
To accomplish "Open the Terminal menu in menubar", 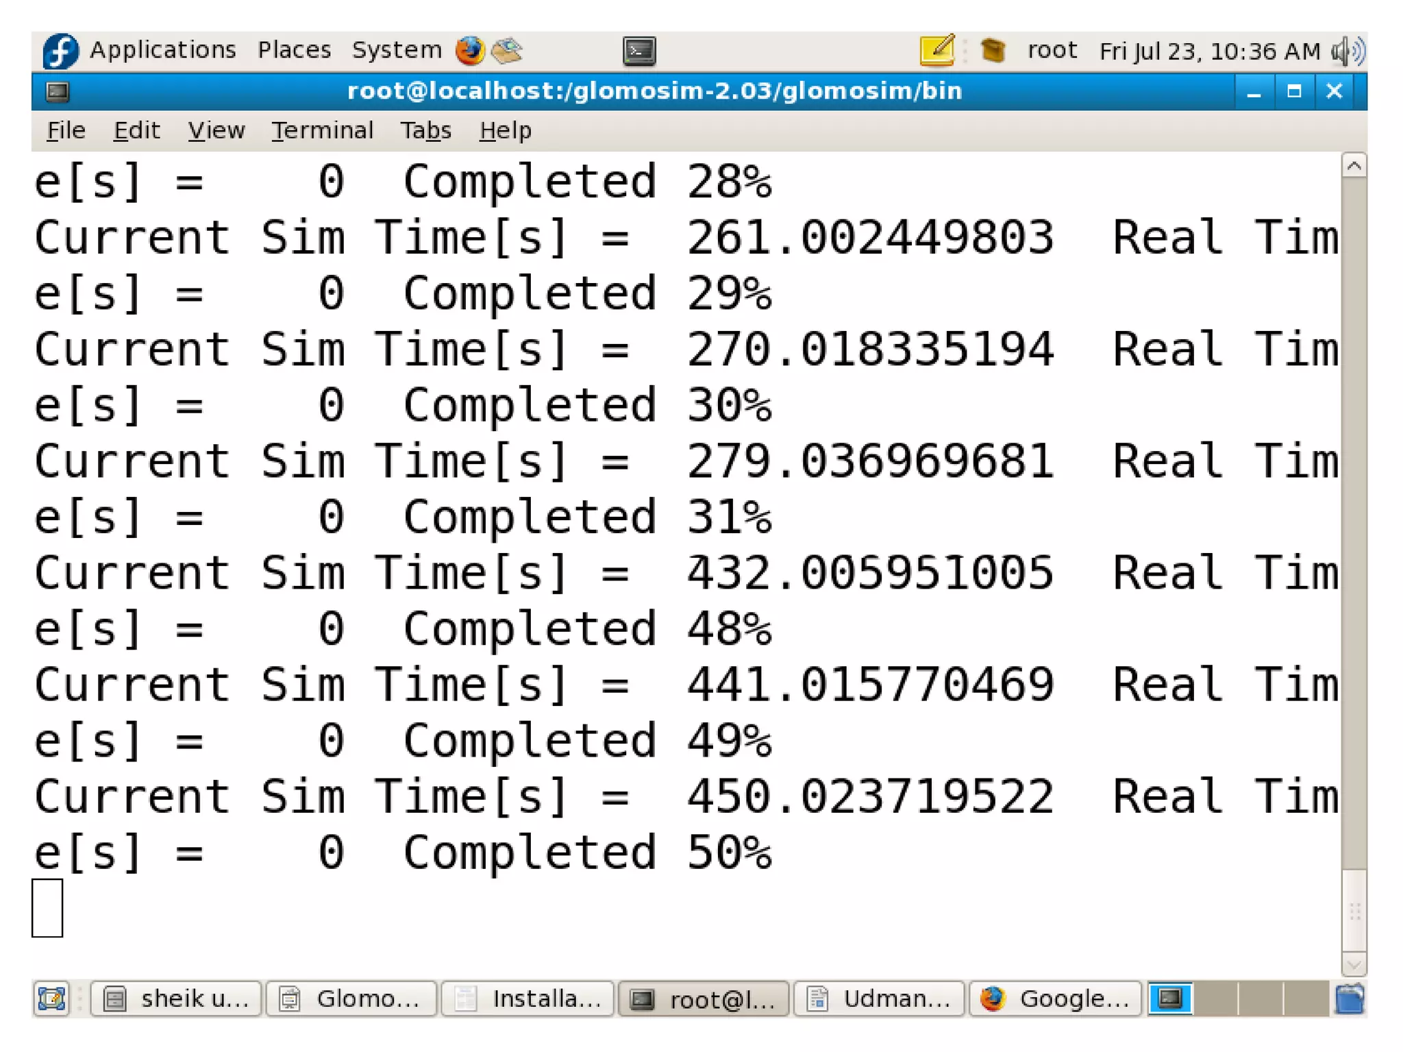I will [322, 130].
